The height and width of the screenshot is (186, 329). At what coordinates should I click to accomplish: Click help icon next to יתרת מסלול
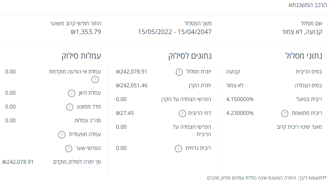pyautogui.click(x=180, y=72)
